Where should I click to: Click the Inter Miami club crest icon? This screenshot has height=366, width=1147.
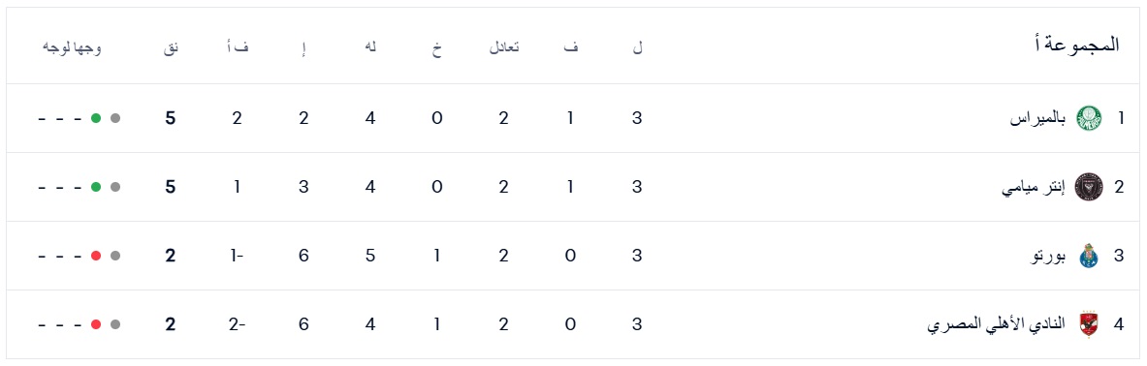tap(1089, 187)
